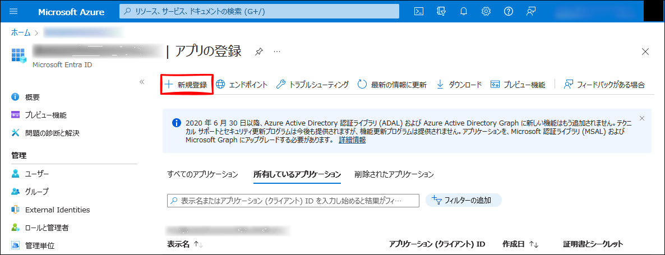This screenshot has height=255, width=665.
Task: Click the directory and subscription filter icon
Action: point(441,11)
